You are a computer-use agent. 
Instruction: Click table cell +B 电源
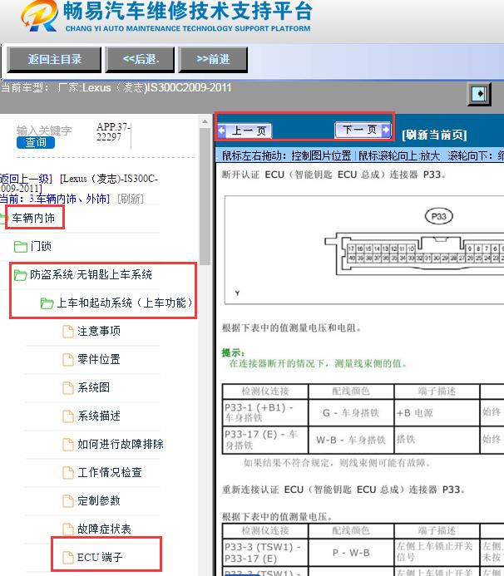click(x=437, y=413)
